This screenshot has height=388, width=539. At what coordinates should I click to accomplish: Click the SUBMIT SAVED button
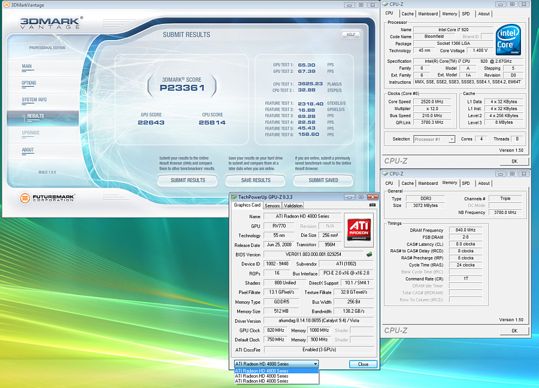(323, 180)
